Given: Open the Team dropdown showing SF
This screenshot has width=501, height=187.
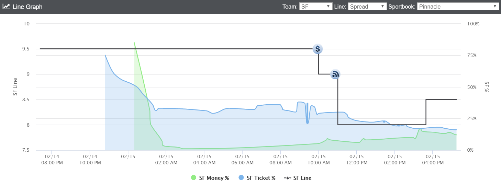Looking at the screenshot, I should (x=316, y=7).
